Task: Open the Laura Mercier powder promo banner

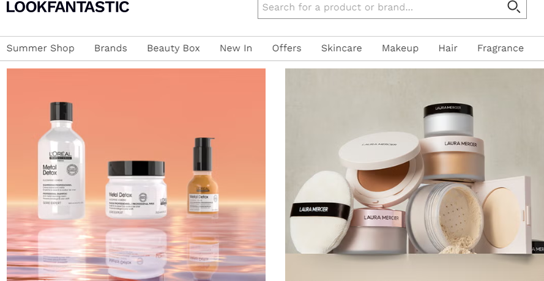Action: click(415, 175)
